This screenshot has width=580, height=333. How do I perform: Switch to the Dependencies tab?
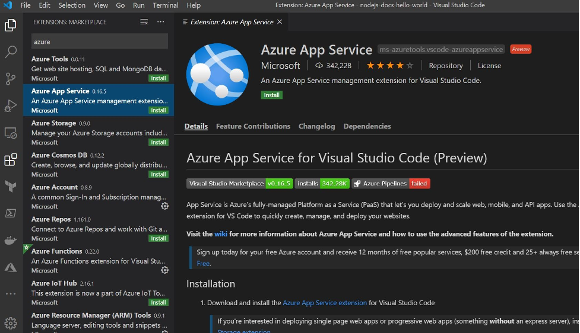coord(367,126)
